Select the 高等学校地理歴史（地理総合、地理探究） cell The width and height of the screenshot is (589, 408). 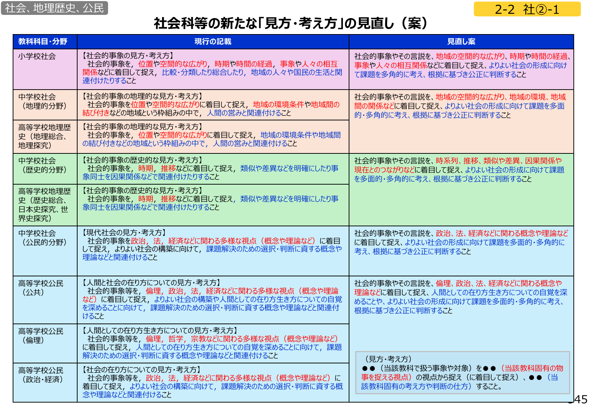[45, 137]
